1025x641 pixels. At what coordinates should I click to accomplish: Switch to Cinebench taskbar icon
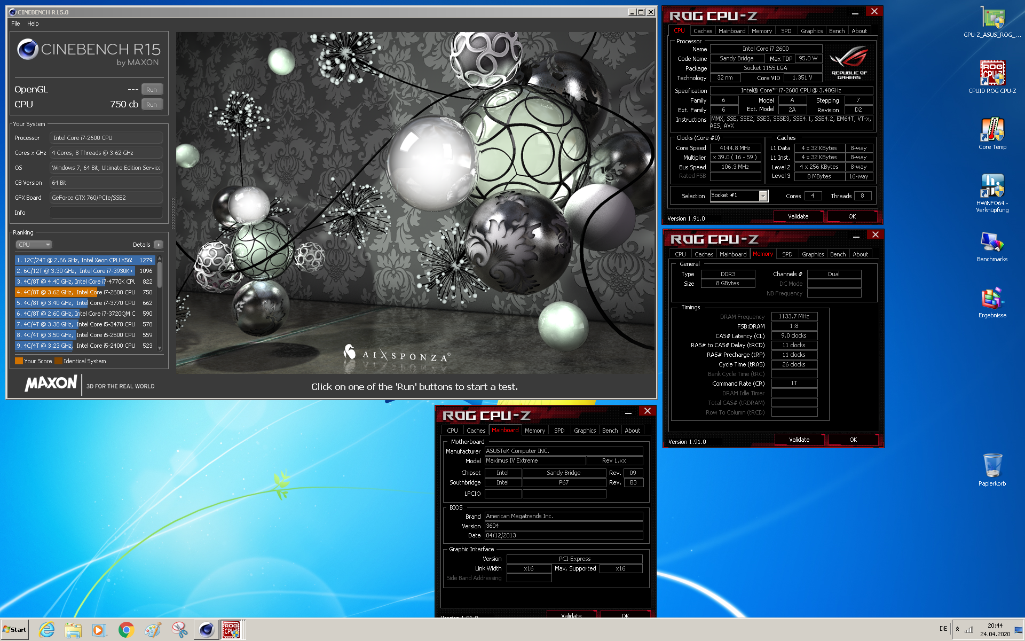tap(206, 630)
